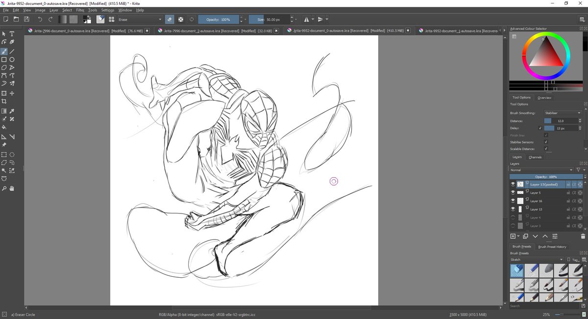Undo the last action
Image resolution: width=588 pixels, height=319 pixels.
(x=40, y=19)
